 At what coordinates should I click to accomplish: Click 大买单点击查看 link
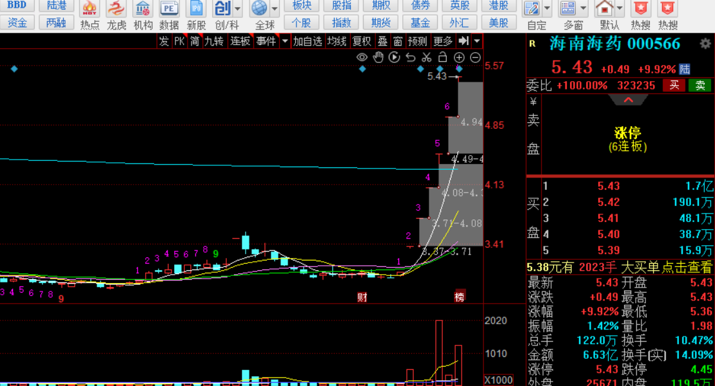666,267
